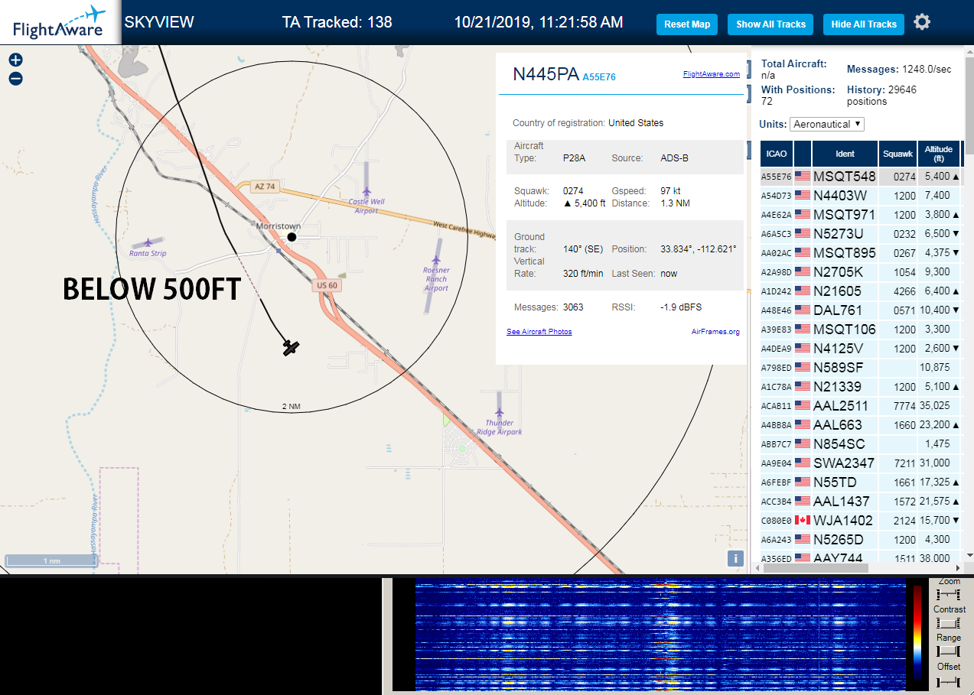Viewport: 974px width, 695px height.
Task: Select the AAL1437 aircraft row
Action: [x=860, y=502]
